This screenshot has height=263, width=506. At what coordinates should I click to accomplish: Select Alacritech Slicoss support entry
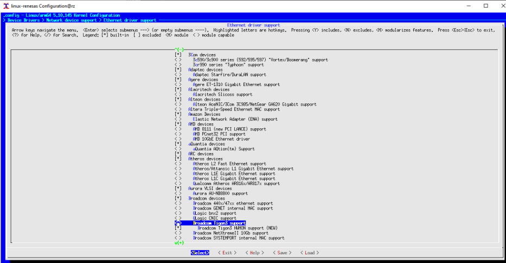222,94
